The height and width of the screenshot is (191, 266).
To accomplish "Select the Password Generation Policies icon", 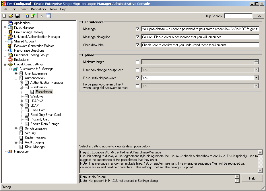I will [x=10, y=46].
